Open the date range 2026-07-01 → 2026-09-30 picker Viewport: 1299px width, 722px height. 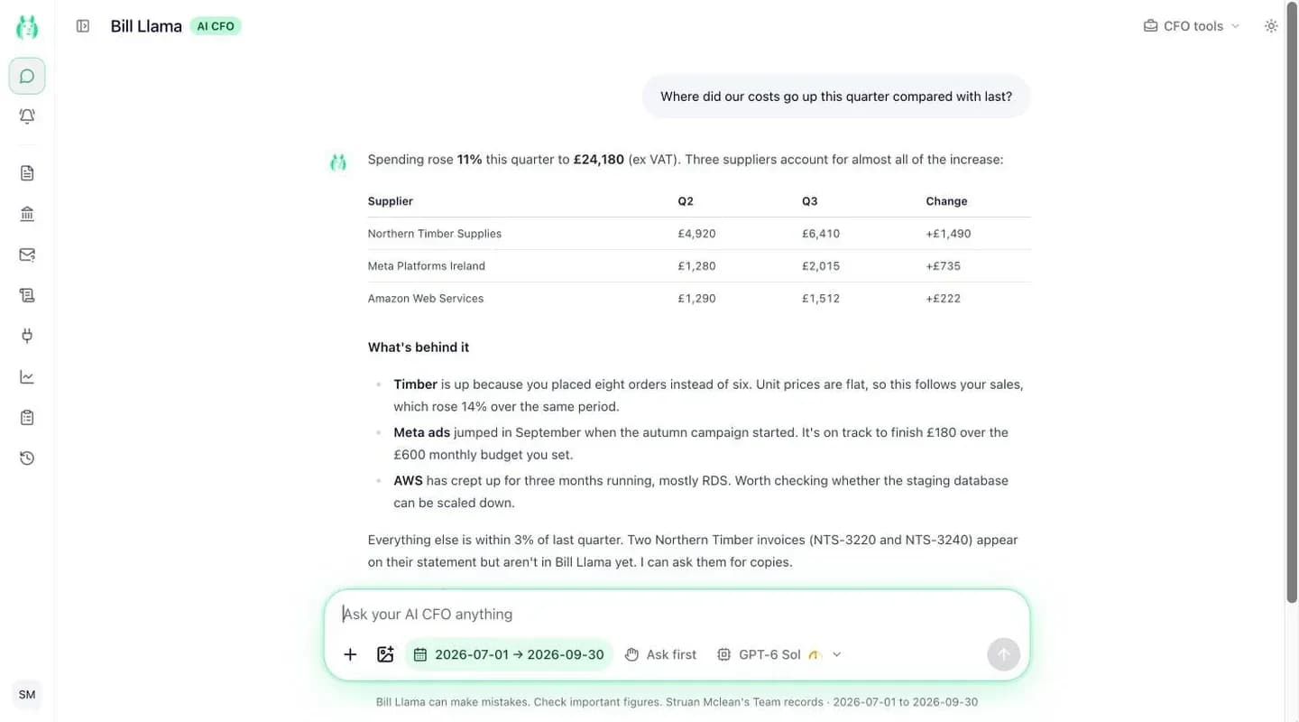pos(509,654)
